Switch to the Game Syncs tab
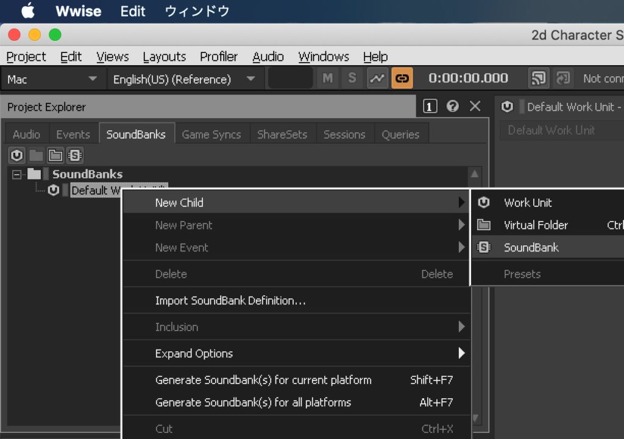 point(211,135)
